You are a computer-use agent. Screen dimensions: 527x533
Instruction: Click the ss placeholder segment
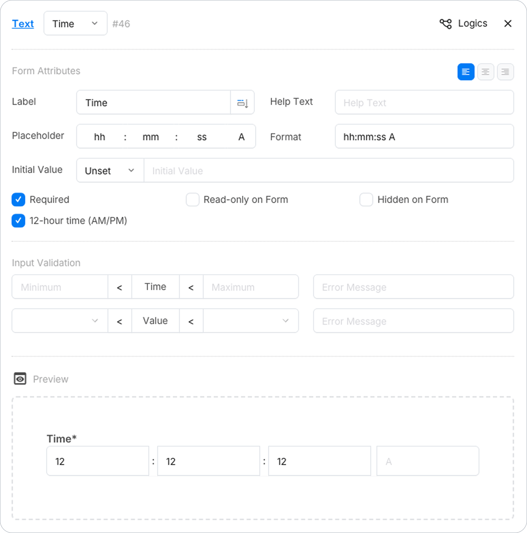point(202,137)
